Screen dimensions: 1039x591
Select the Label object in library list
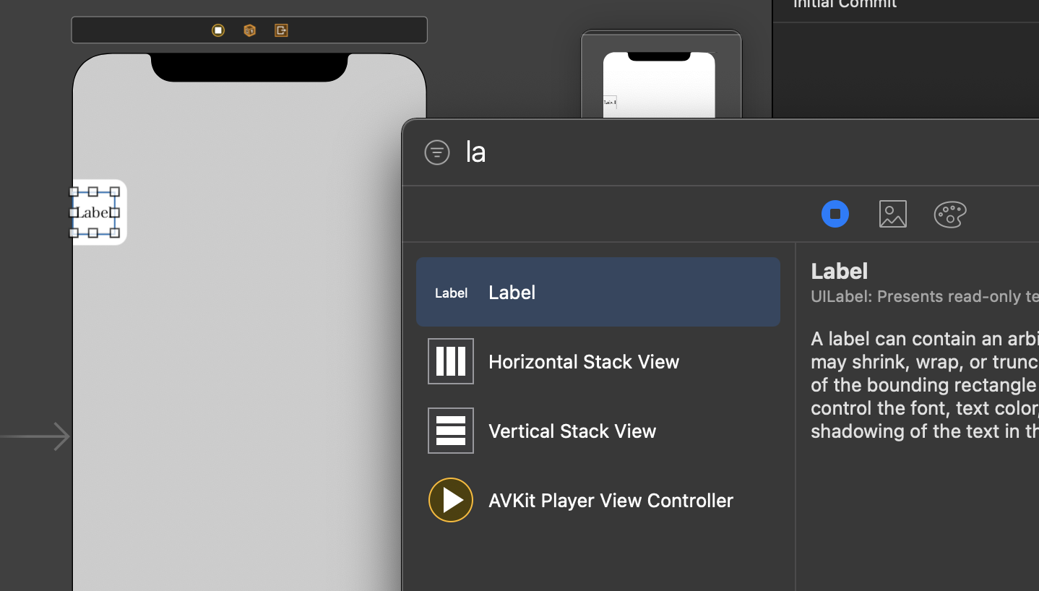click(x=598, y=292)
